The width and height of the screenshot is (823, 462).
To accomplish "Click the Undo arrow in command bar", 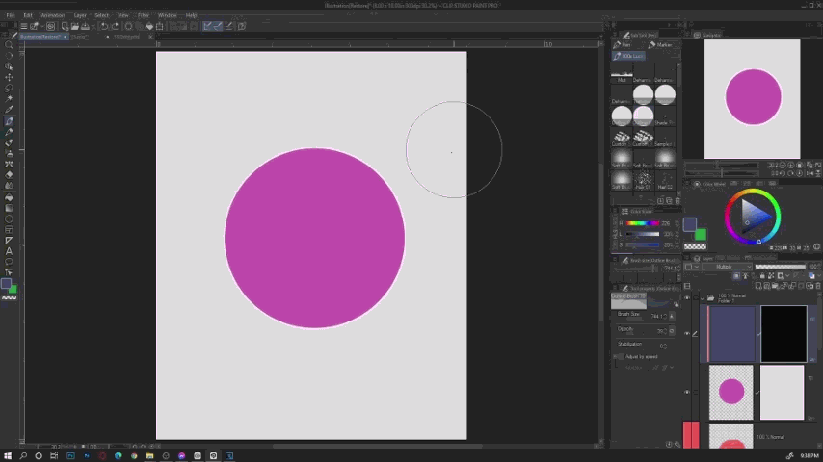I will click(104, 26).
